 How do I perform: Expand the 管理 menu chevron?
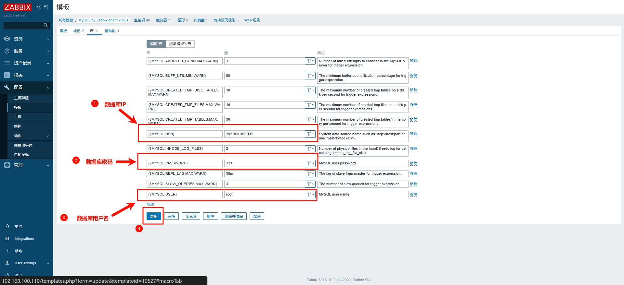48,165
